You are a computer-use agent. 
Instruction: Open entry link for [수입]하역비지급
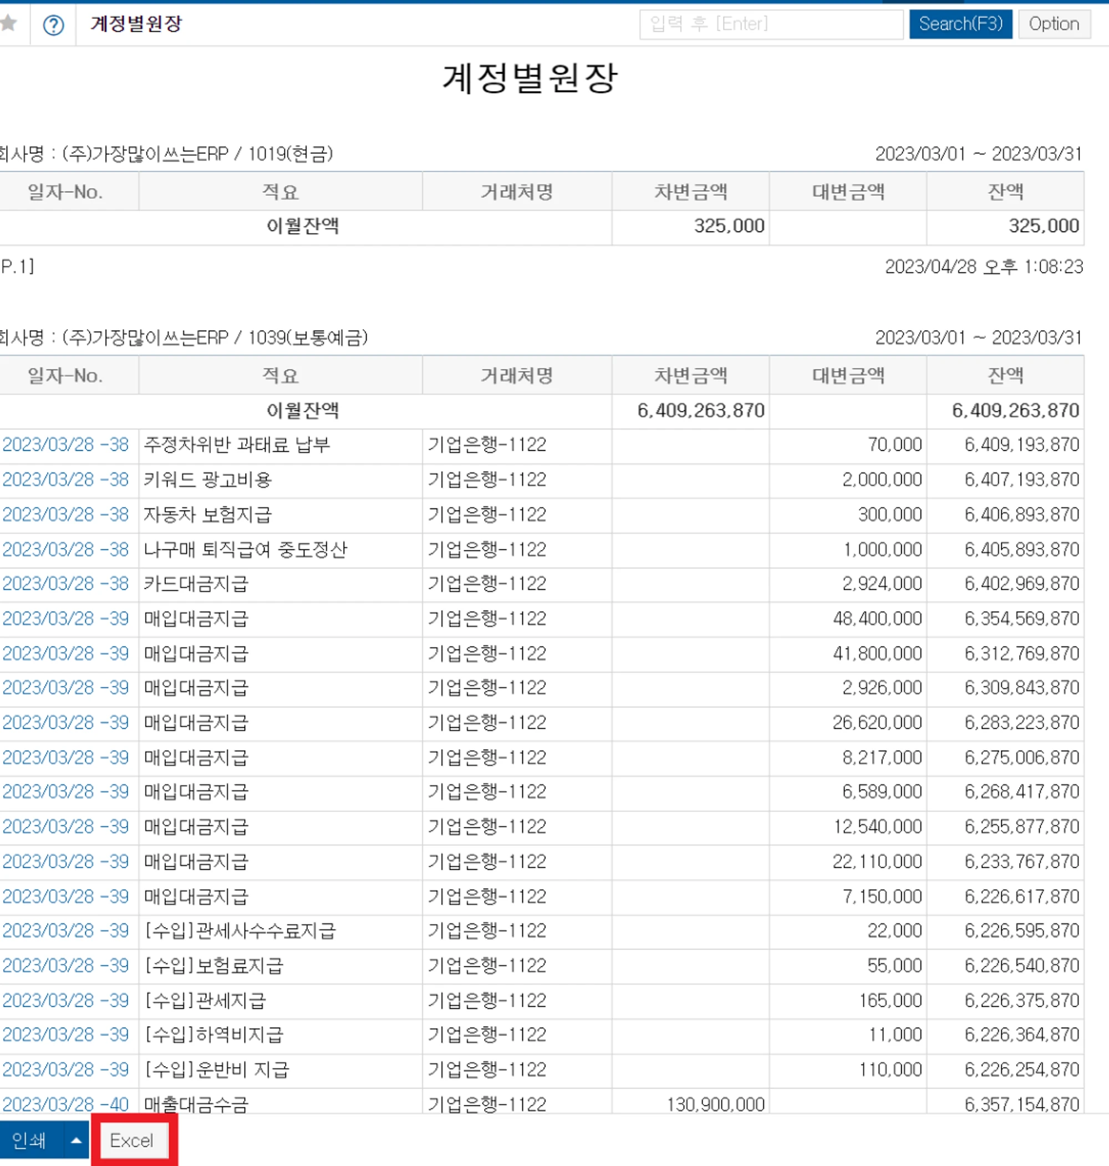[65, 1034]
